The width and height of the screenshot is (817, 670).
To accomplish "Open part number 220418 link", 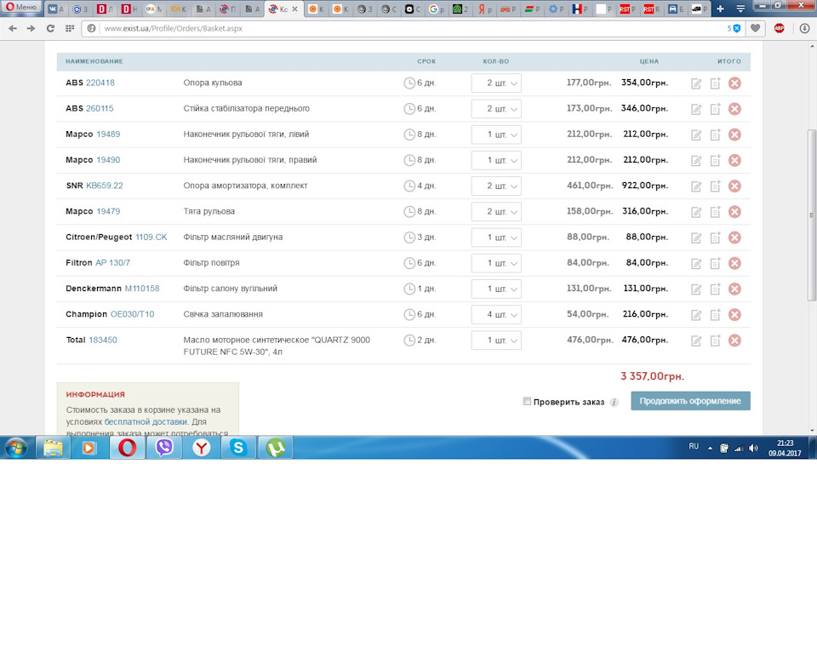I will (x=100, y=83).
